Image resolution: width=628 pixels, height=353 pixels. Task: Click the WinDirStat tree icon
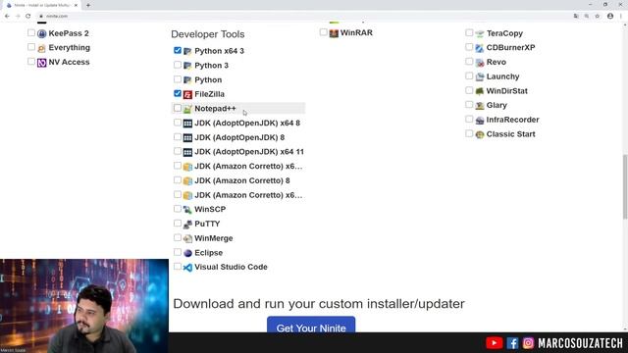pos(480,91)
